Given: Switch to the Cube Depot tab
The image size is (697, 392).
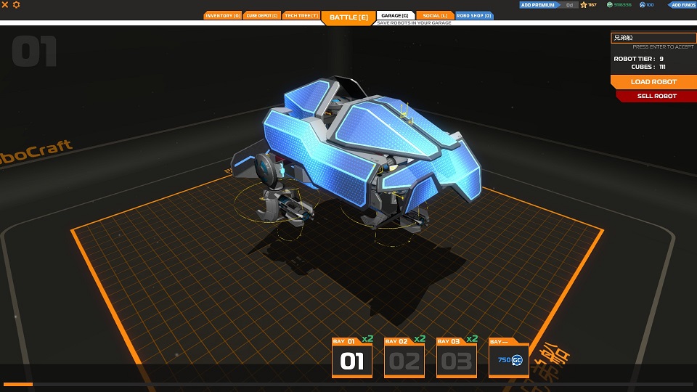Looking at the screenshot, I should [262, 15].
